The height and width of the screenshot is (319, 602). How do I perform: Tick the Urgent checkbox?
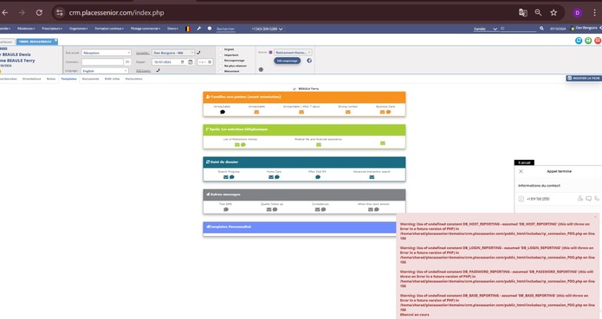point(220,49)
